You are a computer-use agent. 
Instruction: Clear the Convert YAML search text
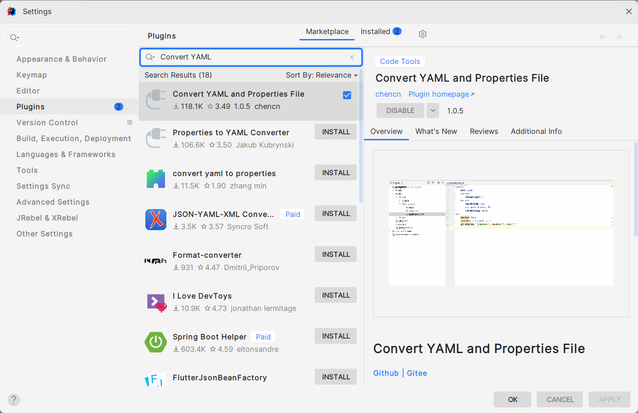pos(352,57)
